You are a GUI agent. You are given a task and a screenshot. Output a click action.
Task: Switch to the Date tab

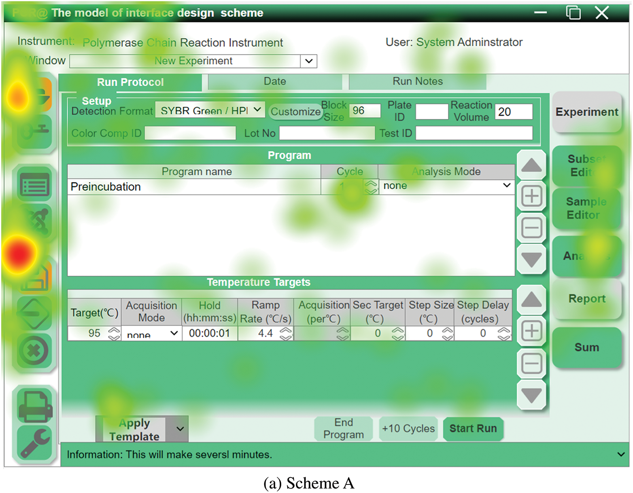coord(275,81)
